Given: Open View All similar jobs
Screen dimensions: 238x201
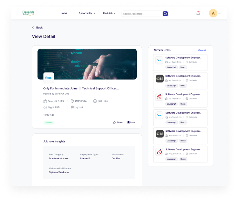Looking at the screenshot, I should pos(202,50).
